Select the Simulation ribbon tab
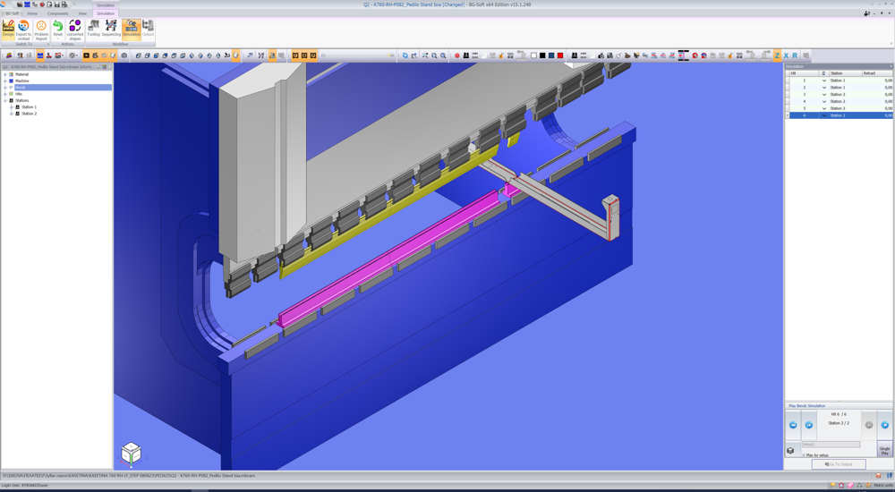Image resolution: width=895 pixels, height=492 pixels. [105, 13]
